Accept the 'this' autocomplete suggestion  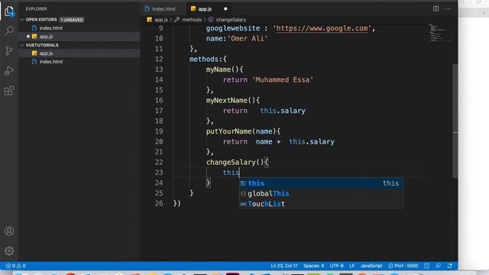[x=321, y=183]
